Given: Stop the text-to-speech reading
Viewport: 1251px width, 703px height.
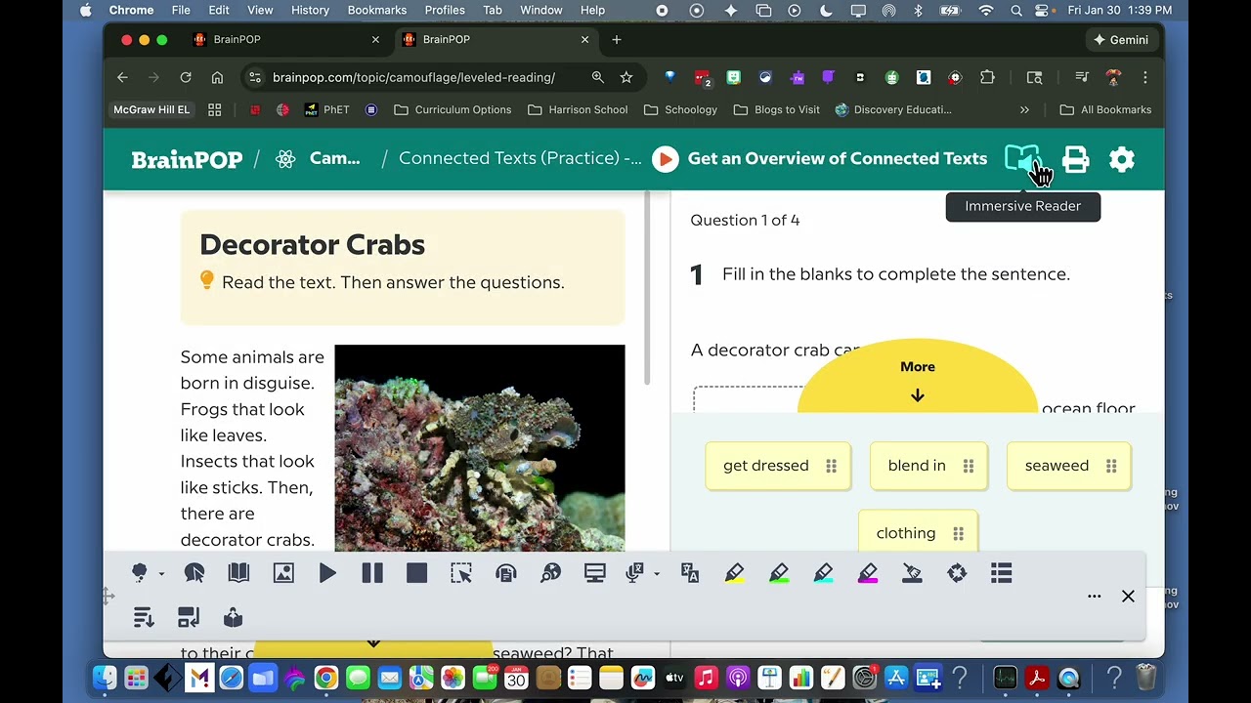Looking at the screenshot, I should 417,573.
